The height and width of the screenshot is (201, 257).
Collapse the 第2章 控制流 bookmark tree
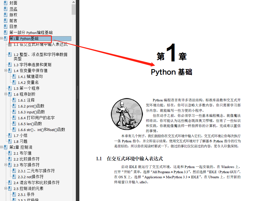[1, 147]
